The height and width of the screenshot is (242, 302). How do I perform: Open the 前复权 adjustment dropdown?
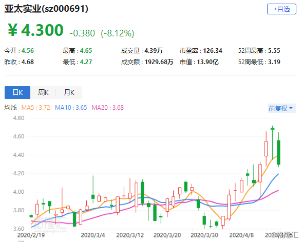pyautogui.click(x=281, y=108)
